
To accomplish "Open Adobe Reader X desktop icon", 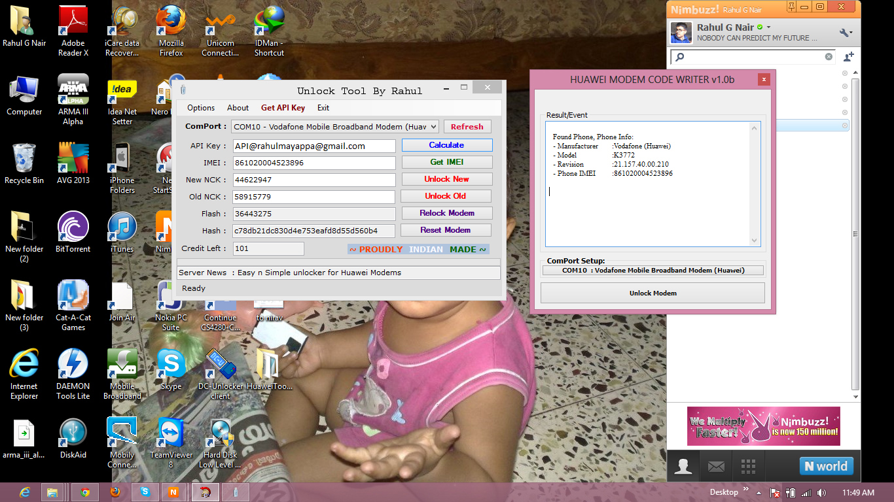I will [x=73, y=31].
